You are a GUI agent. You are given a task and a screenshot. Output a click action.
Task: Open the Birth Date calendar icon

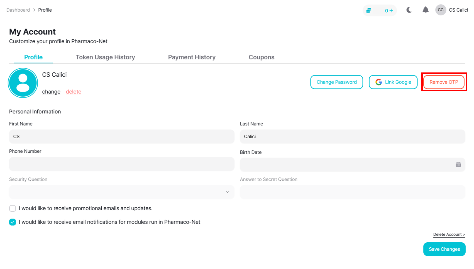pos(458,165)
